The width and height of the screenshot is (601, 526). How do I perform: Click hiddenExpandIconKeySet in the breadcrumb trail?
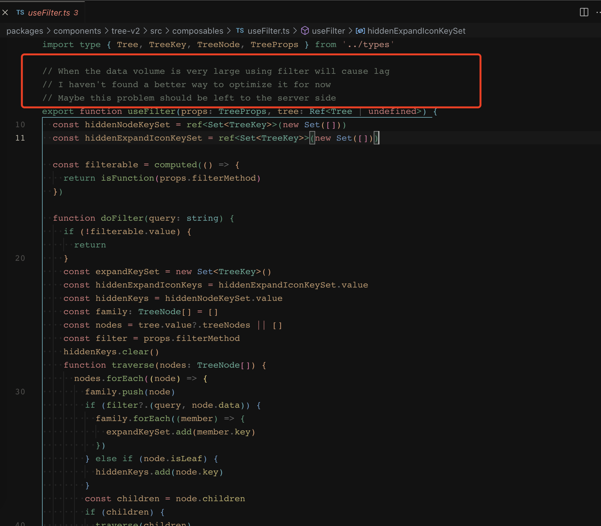point(416,31)
